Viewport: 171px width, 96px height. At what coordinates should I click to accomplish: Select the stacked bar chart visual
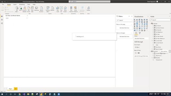(x=135, y=20)
